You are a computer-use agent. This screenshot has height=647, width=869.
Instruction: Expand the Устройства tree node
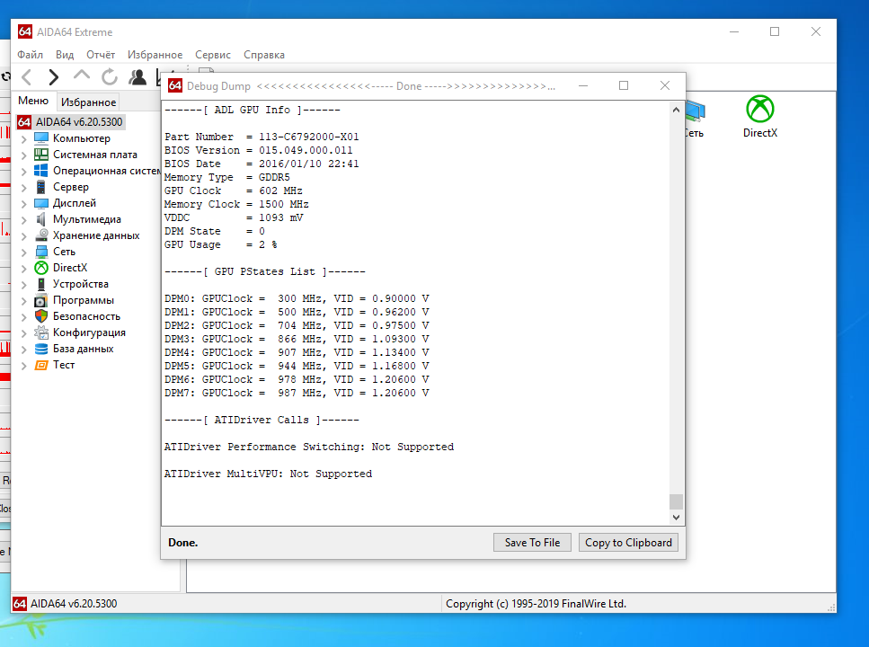(24, 285)
